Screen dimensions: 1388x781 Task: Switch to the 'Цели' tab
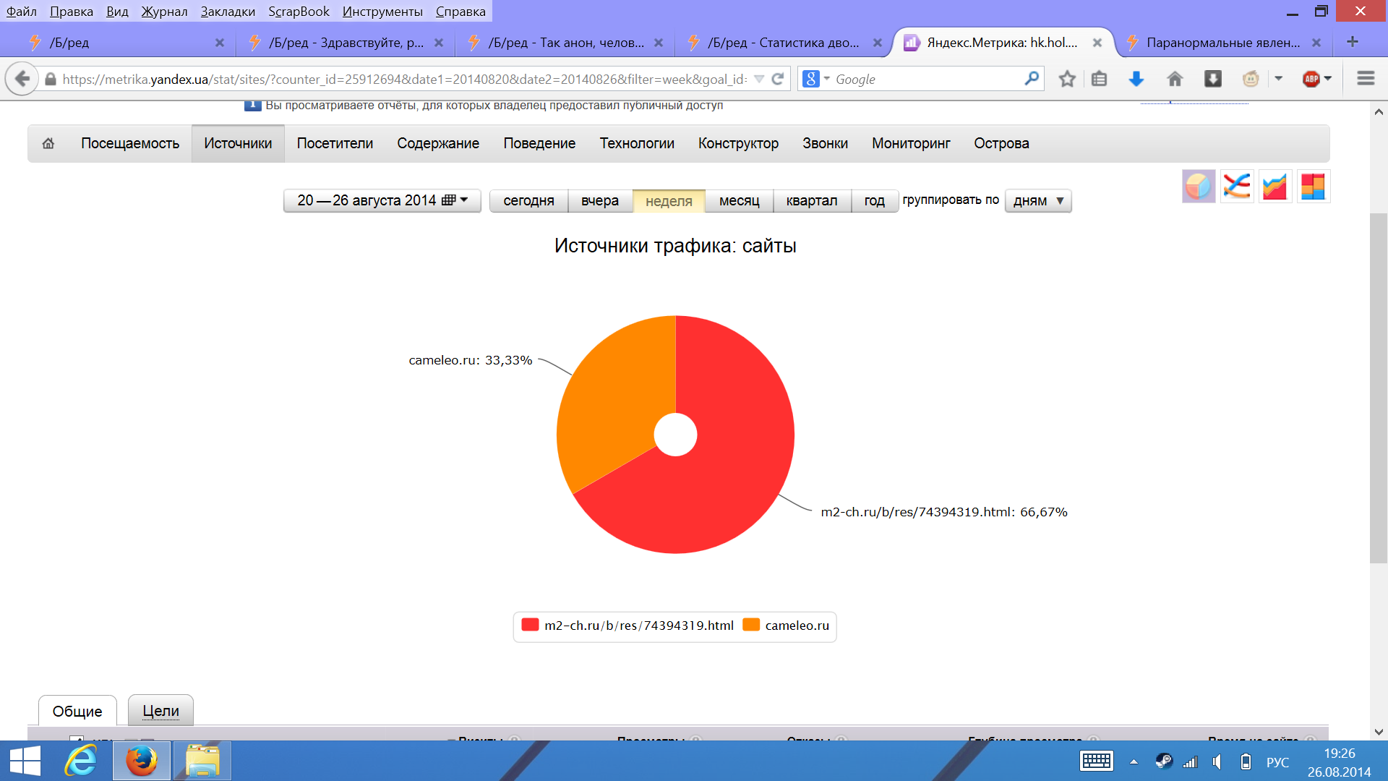coord(160,711)
